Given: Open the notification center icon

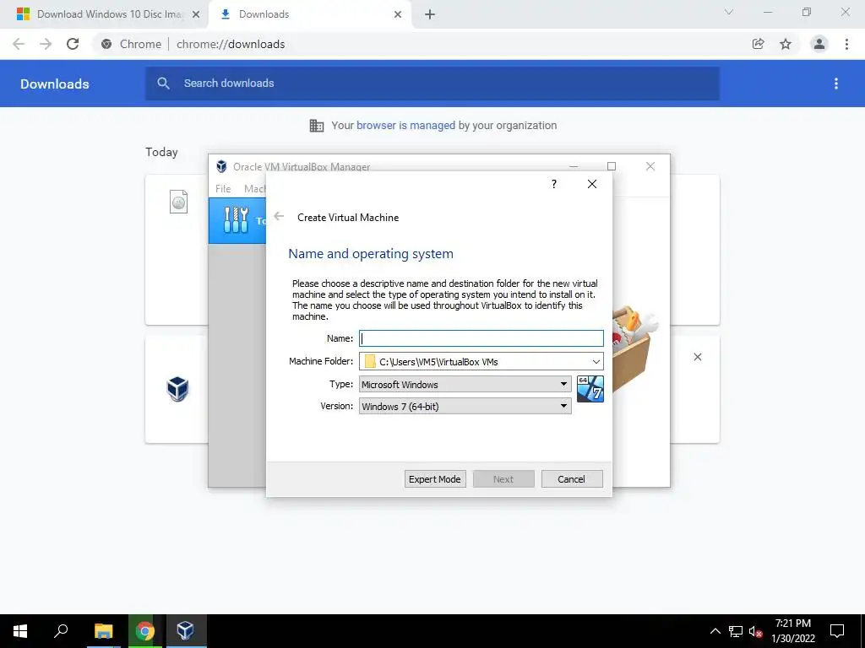Looking at the screenshot, I should 837,631.
